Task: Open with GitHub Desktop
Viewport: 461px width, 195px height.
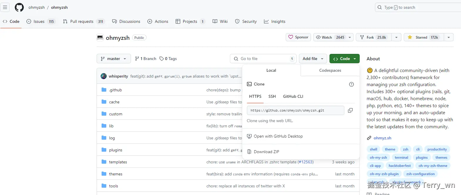Action: (x=278, y=136)
